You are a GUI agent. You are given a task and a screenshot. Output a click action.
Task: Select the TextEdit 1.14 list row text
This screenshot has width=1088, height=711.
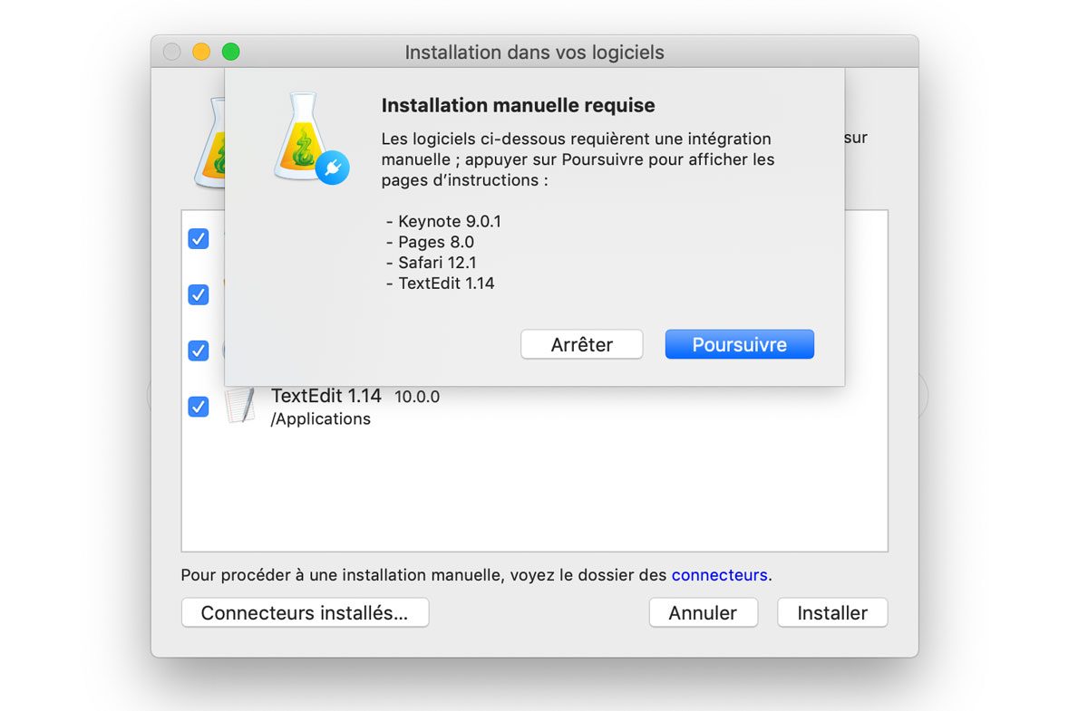[x=326, y=396]
